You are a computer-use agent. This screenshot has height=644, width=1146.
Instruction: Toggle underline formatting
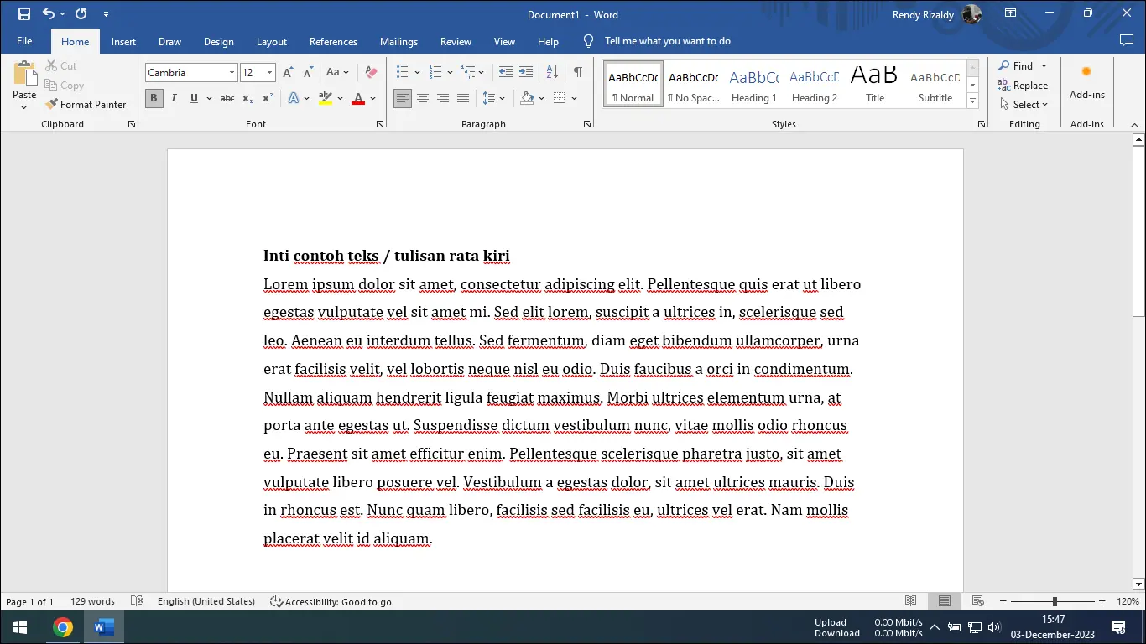click(x=194, y=98)
